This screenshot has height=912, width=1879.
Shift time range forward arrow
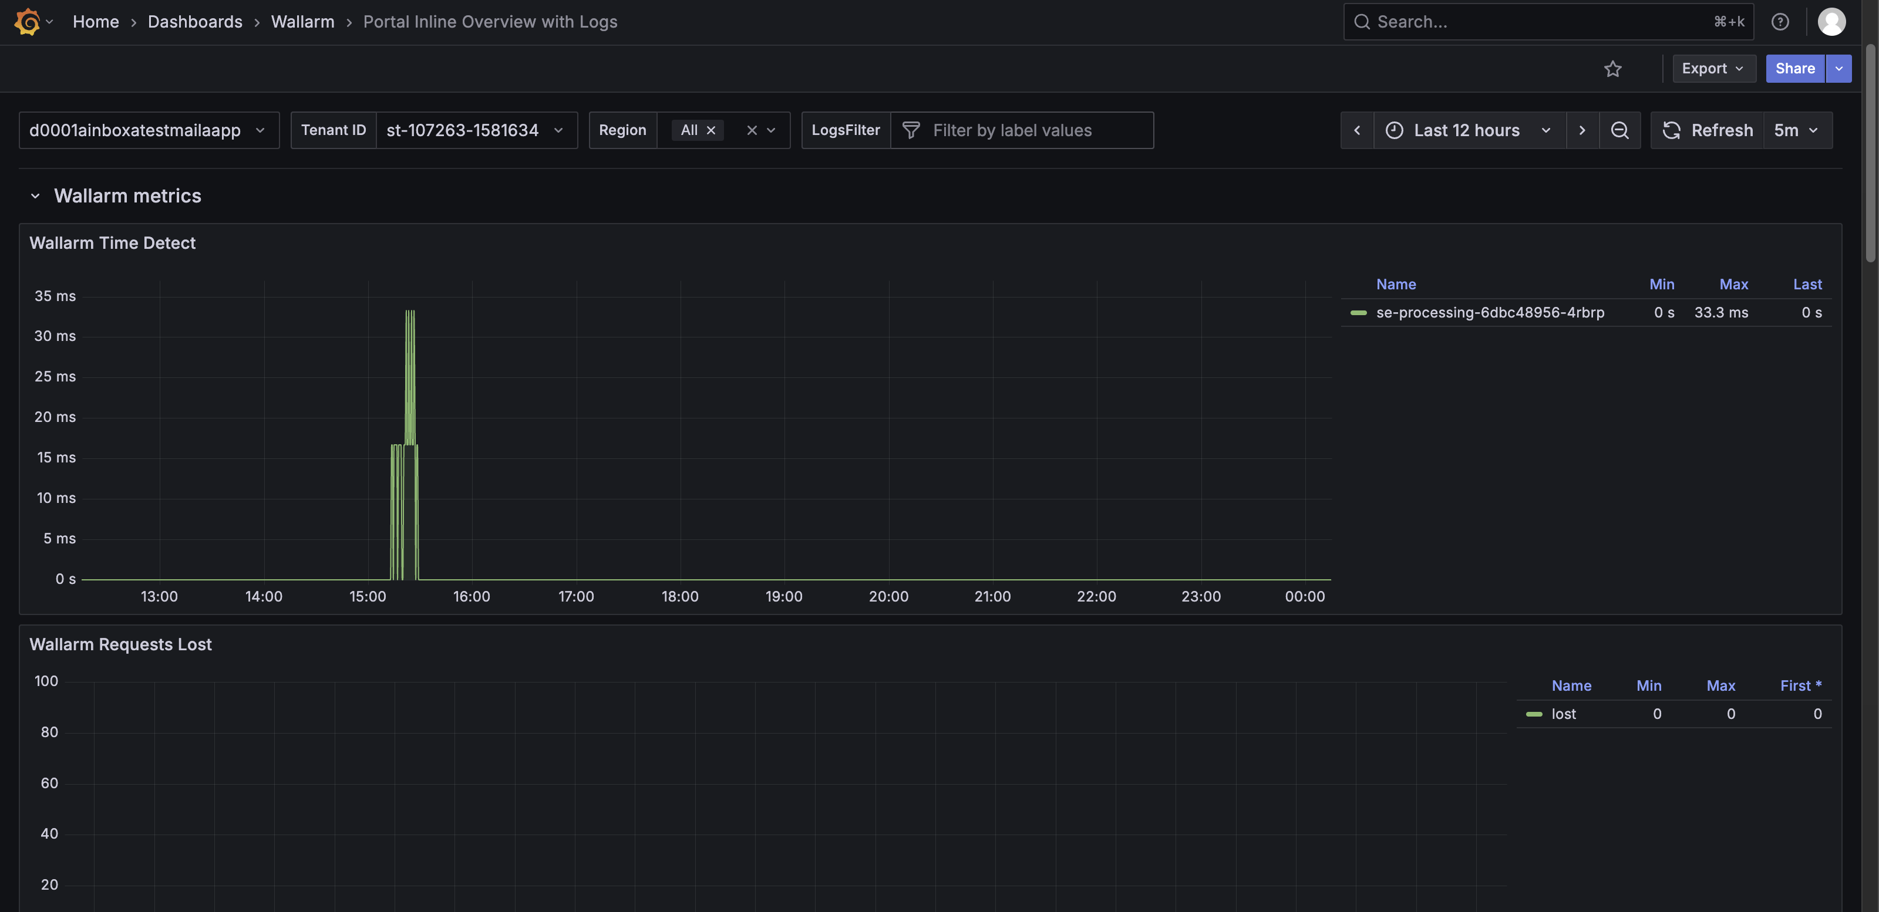click(x=1581, y=130)
